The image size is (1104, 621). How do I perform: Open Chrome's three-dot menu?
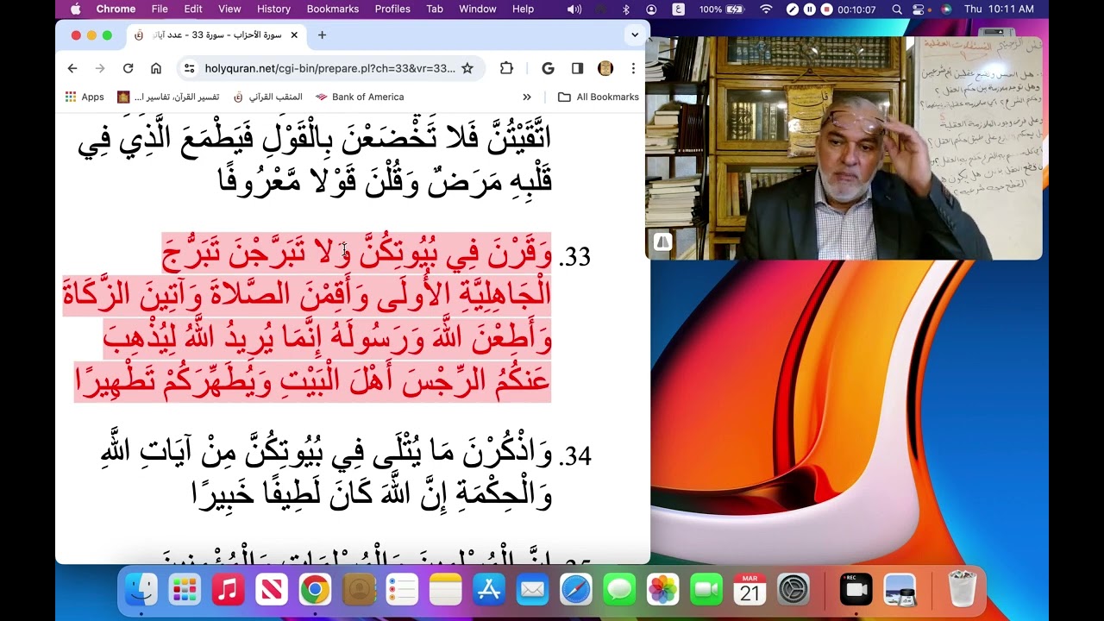point(633,68)
